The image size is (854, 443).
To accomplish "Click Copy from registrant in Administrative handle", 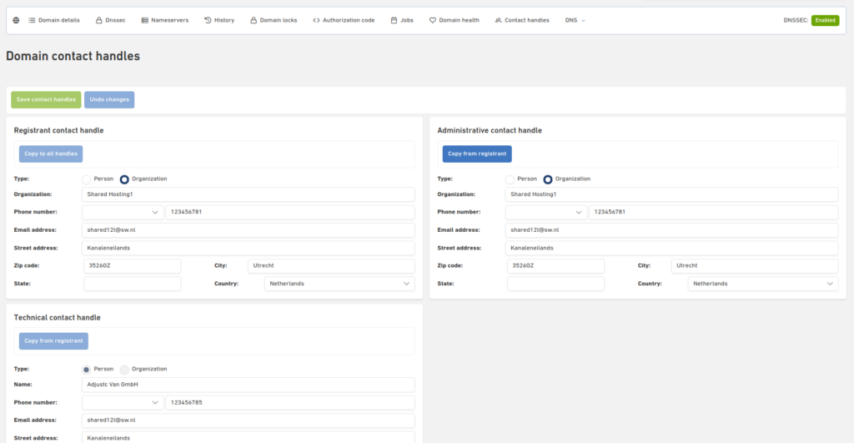I will pyautogui.click(x=477, y=154).
